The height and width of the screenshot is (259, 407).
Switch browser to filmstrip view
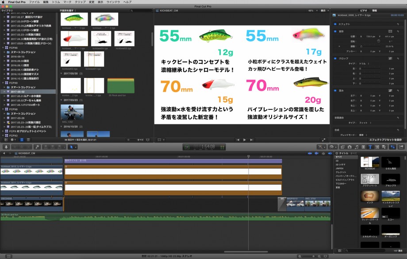[22, 140]
